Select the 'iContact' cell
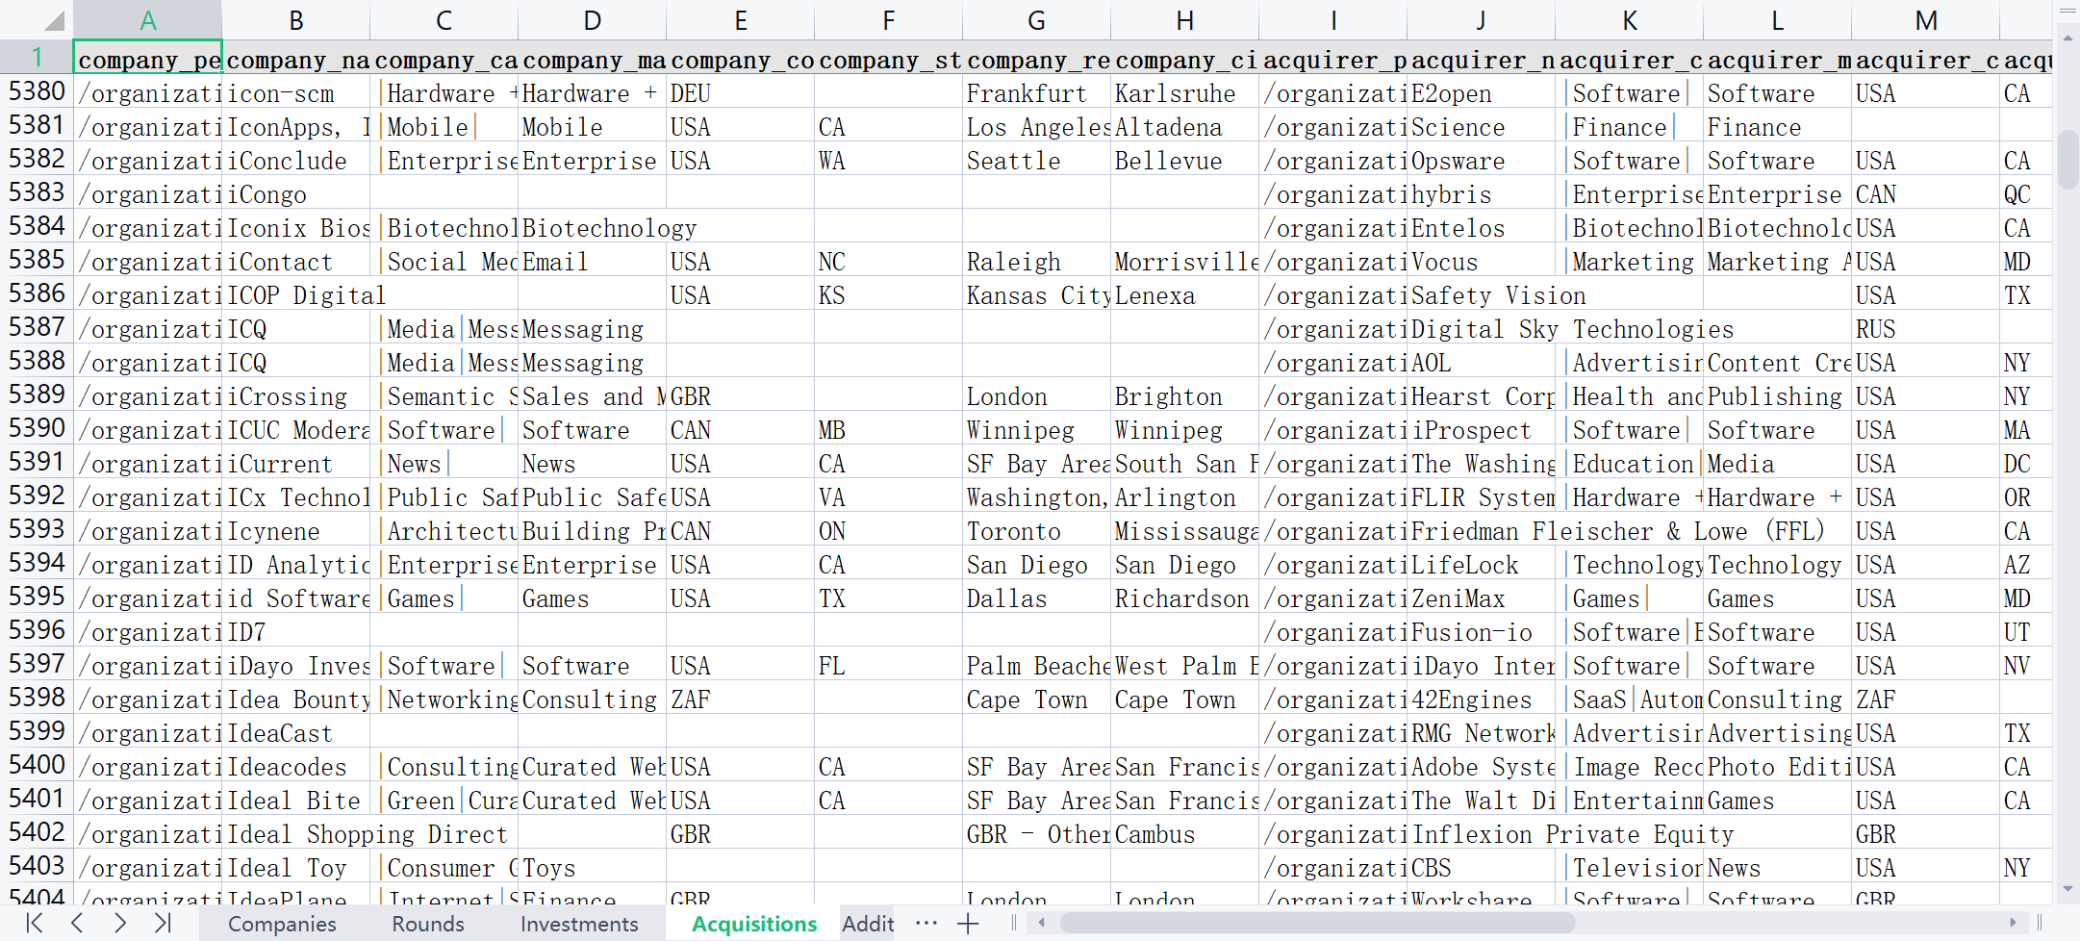Image resolution: width=2080 pixels, height=941 pixels. [296, 262]
